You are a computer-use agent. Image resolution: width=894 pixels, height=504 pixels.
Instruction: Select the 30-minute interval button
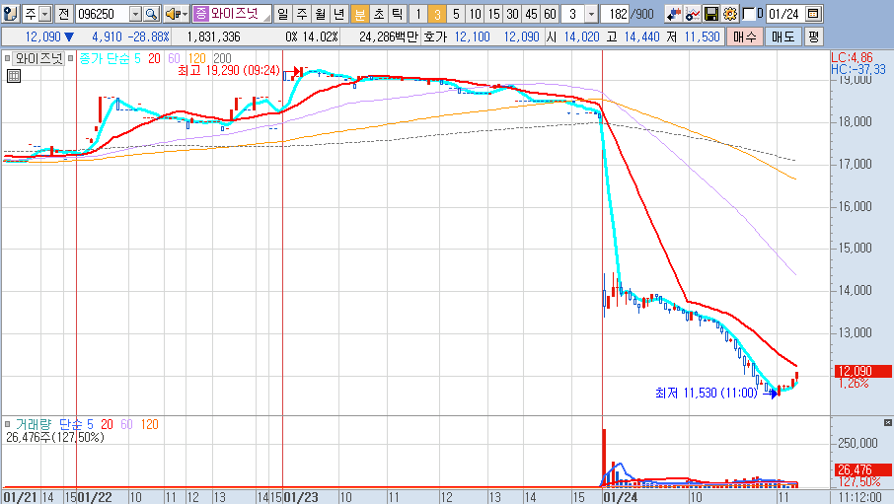coord(512,14)
